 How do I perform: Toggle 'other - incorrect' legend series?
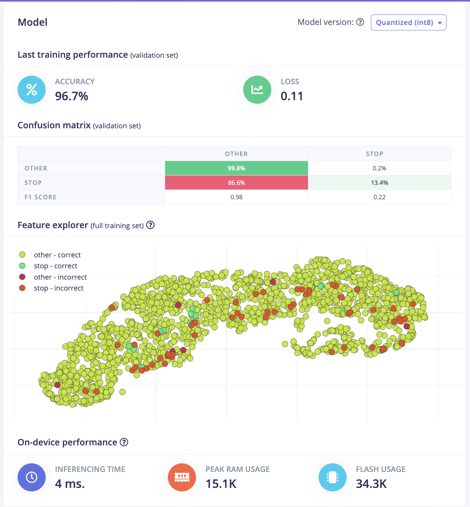pyautogui.click(x=60, y=277)
